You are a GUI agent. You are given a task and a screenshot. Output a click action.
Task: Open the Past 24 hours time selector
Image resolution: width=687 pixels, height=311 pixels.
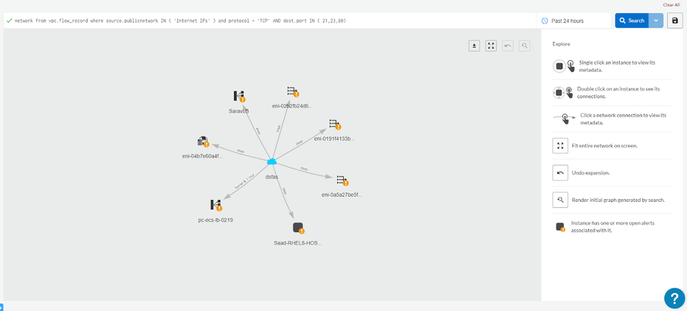[x=573, y=21]
